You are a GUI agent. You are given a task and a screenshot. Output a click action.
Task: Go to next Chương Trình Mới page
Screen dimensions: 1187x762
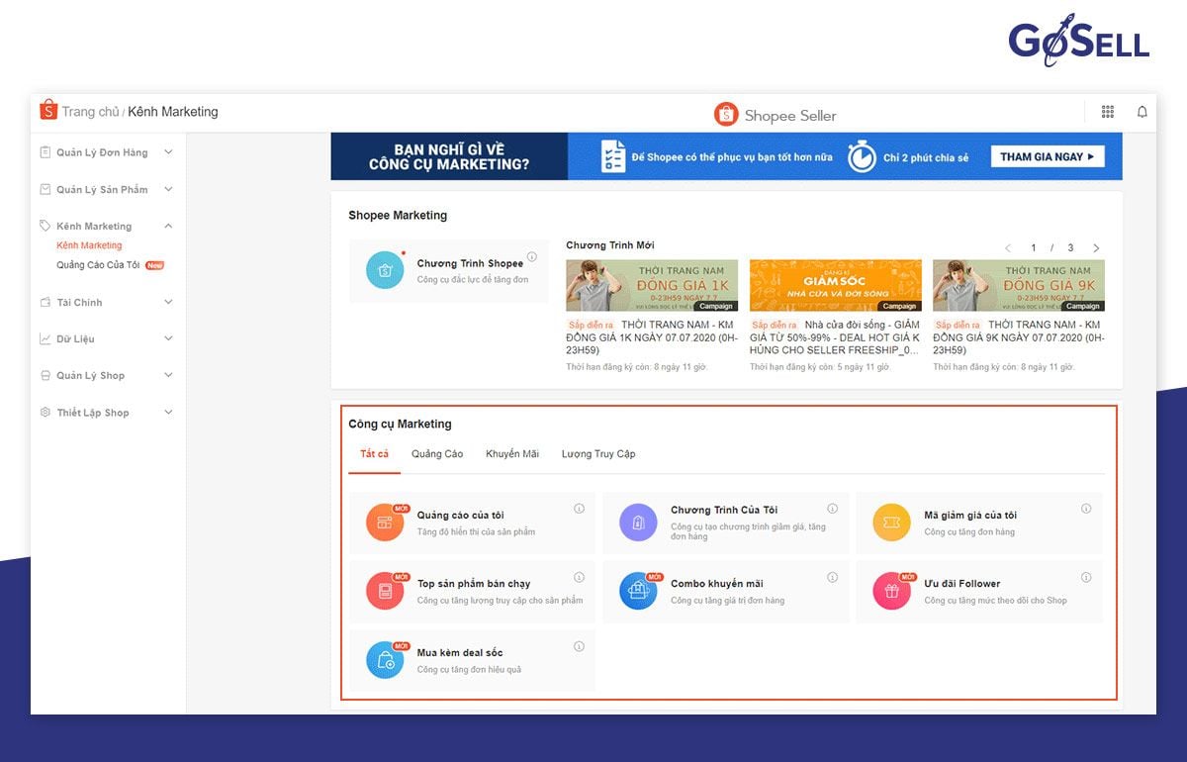1096,248
